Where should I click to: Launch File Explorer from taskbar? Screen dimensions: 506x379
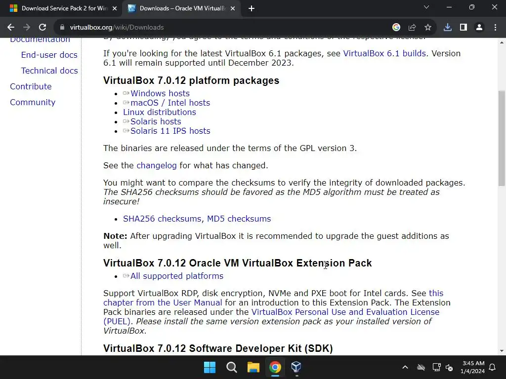253,367
